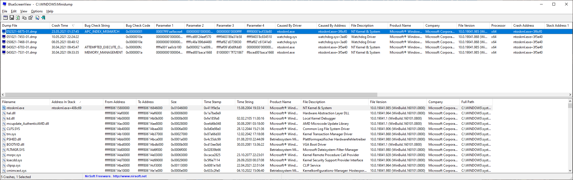Click the APC_INDEX_MISMATCH cell
The width and height of the screenshot is (573, 180).
(x=102, y=32)
